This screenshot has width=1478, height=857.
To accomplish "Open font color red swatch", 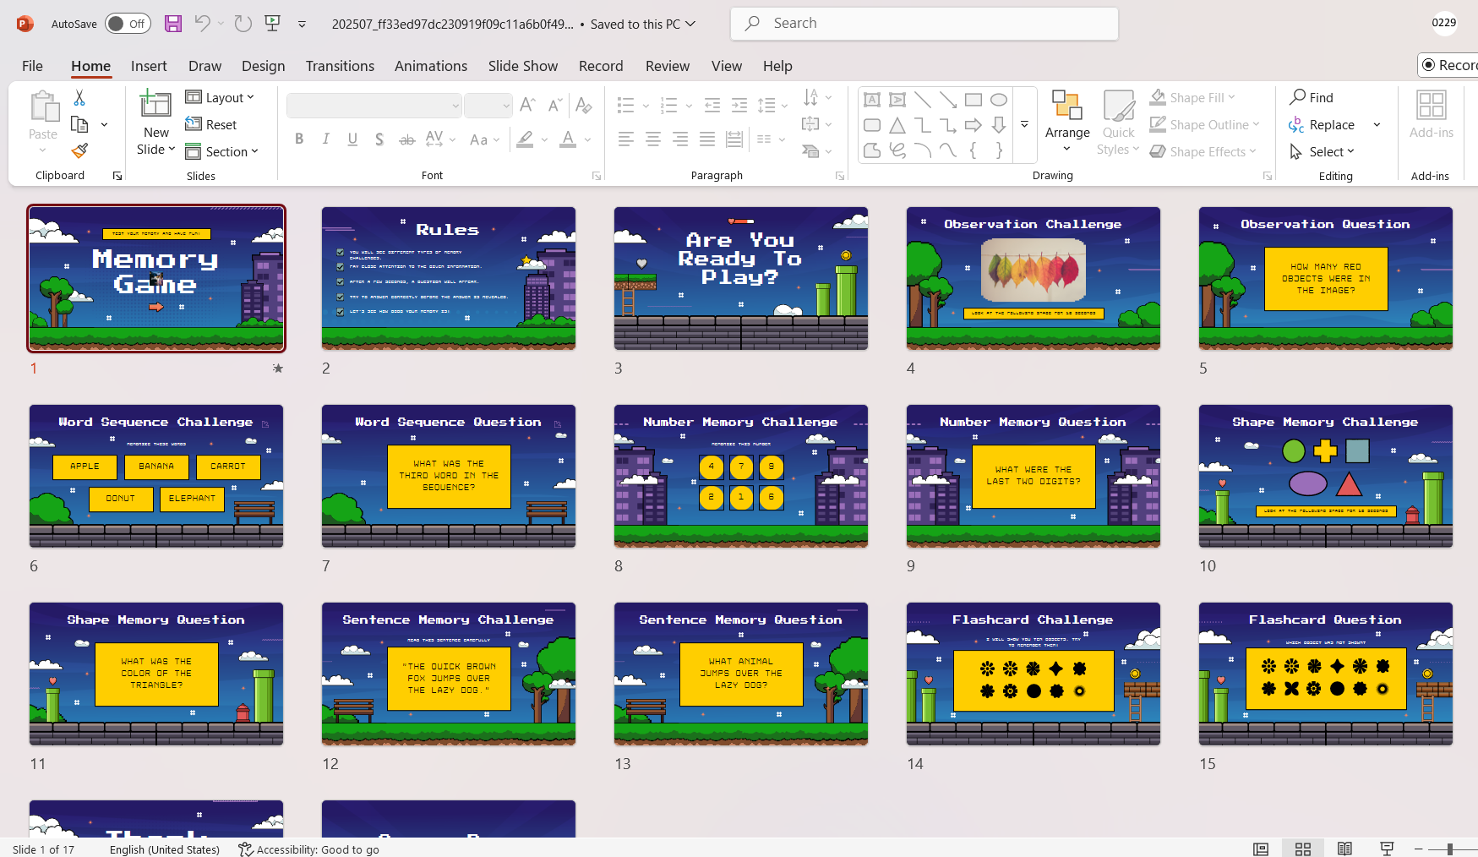I will click(x=568, y=139).
